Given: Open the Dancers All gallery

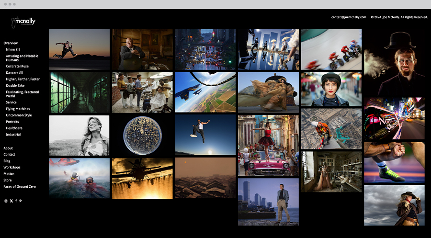Looking at the screenshot, I should (x=14, y=73).
